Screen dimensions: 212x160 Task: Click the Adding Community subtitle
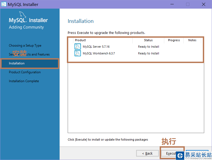26,27
